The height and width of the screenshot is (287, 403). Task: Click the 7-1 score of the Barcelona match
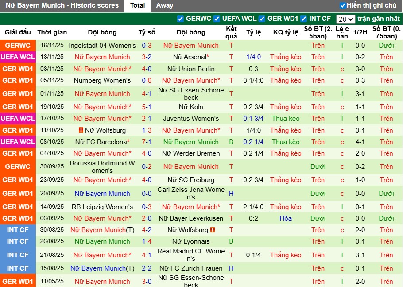(147, 142)
